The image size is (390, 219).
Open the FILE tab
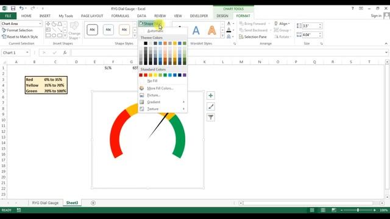8,16
